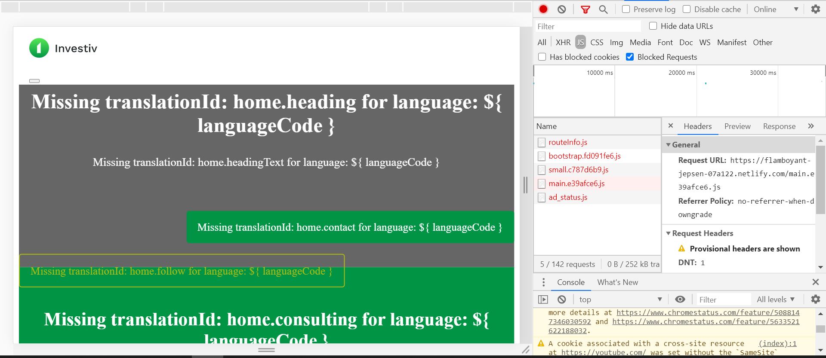Filter requests by Img
826x358 pixels.
pos(616,42)
